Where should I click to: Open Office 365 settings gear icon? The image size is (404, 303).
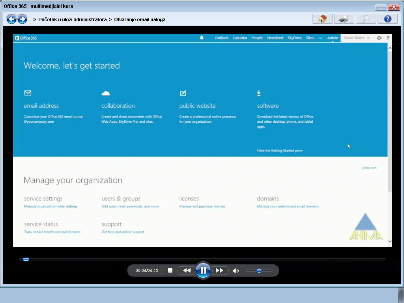coord(379,37)
